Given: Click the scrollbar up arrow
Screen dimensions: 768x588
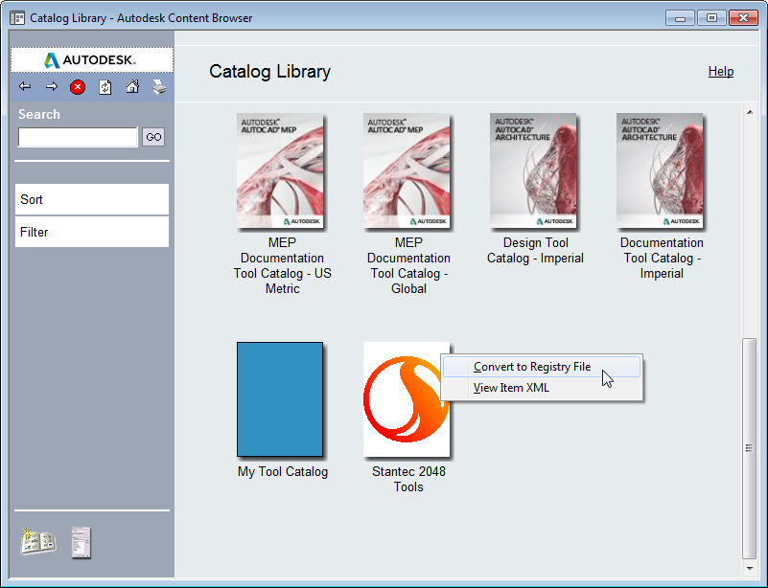Looking at the screenshot, I should tap(750, 112).
